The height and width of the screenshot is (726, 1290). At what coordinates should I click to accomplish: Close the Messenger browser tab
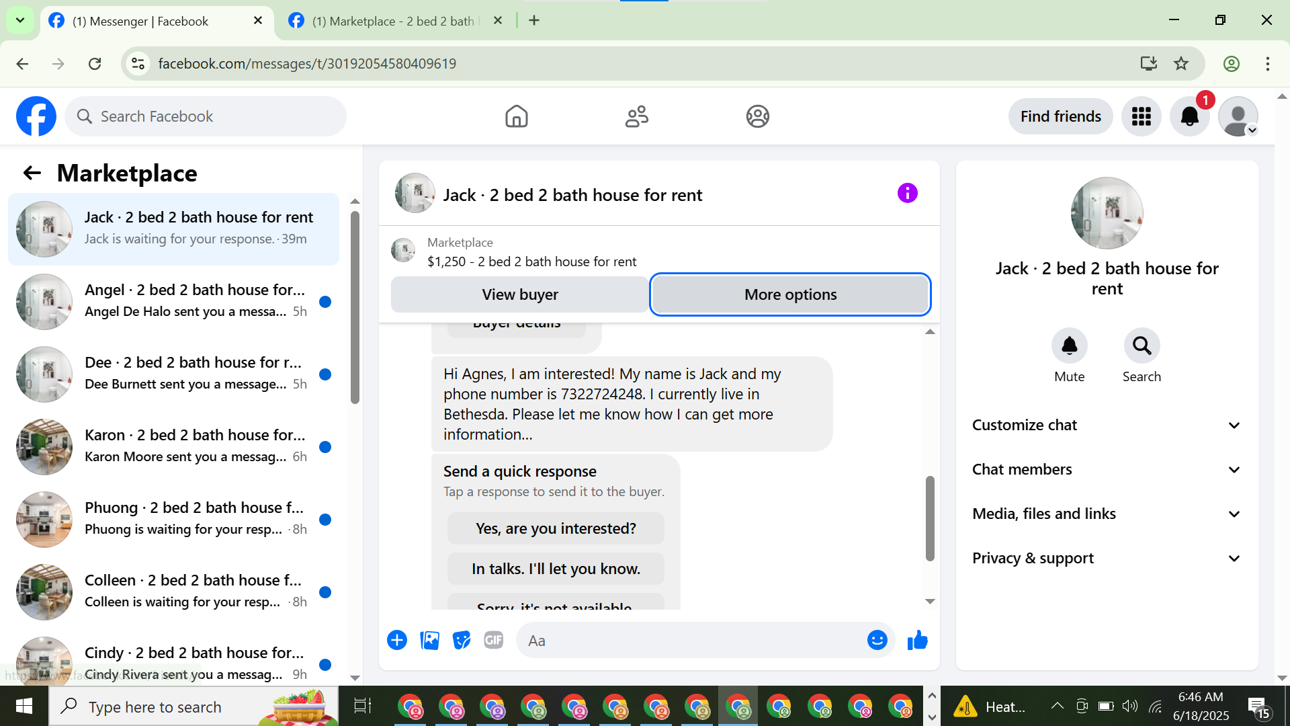[258, 20]
